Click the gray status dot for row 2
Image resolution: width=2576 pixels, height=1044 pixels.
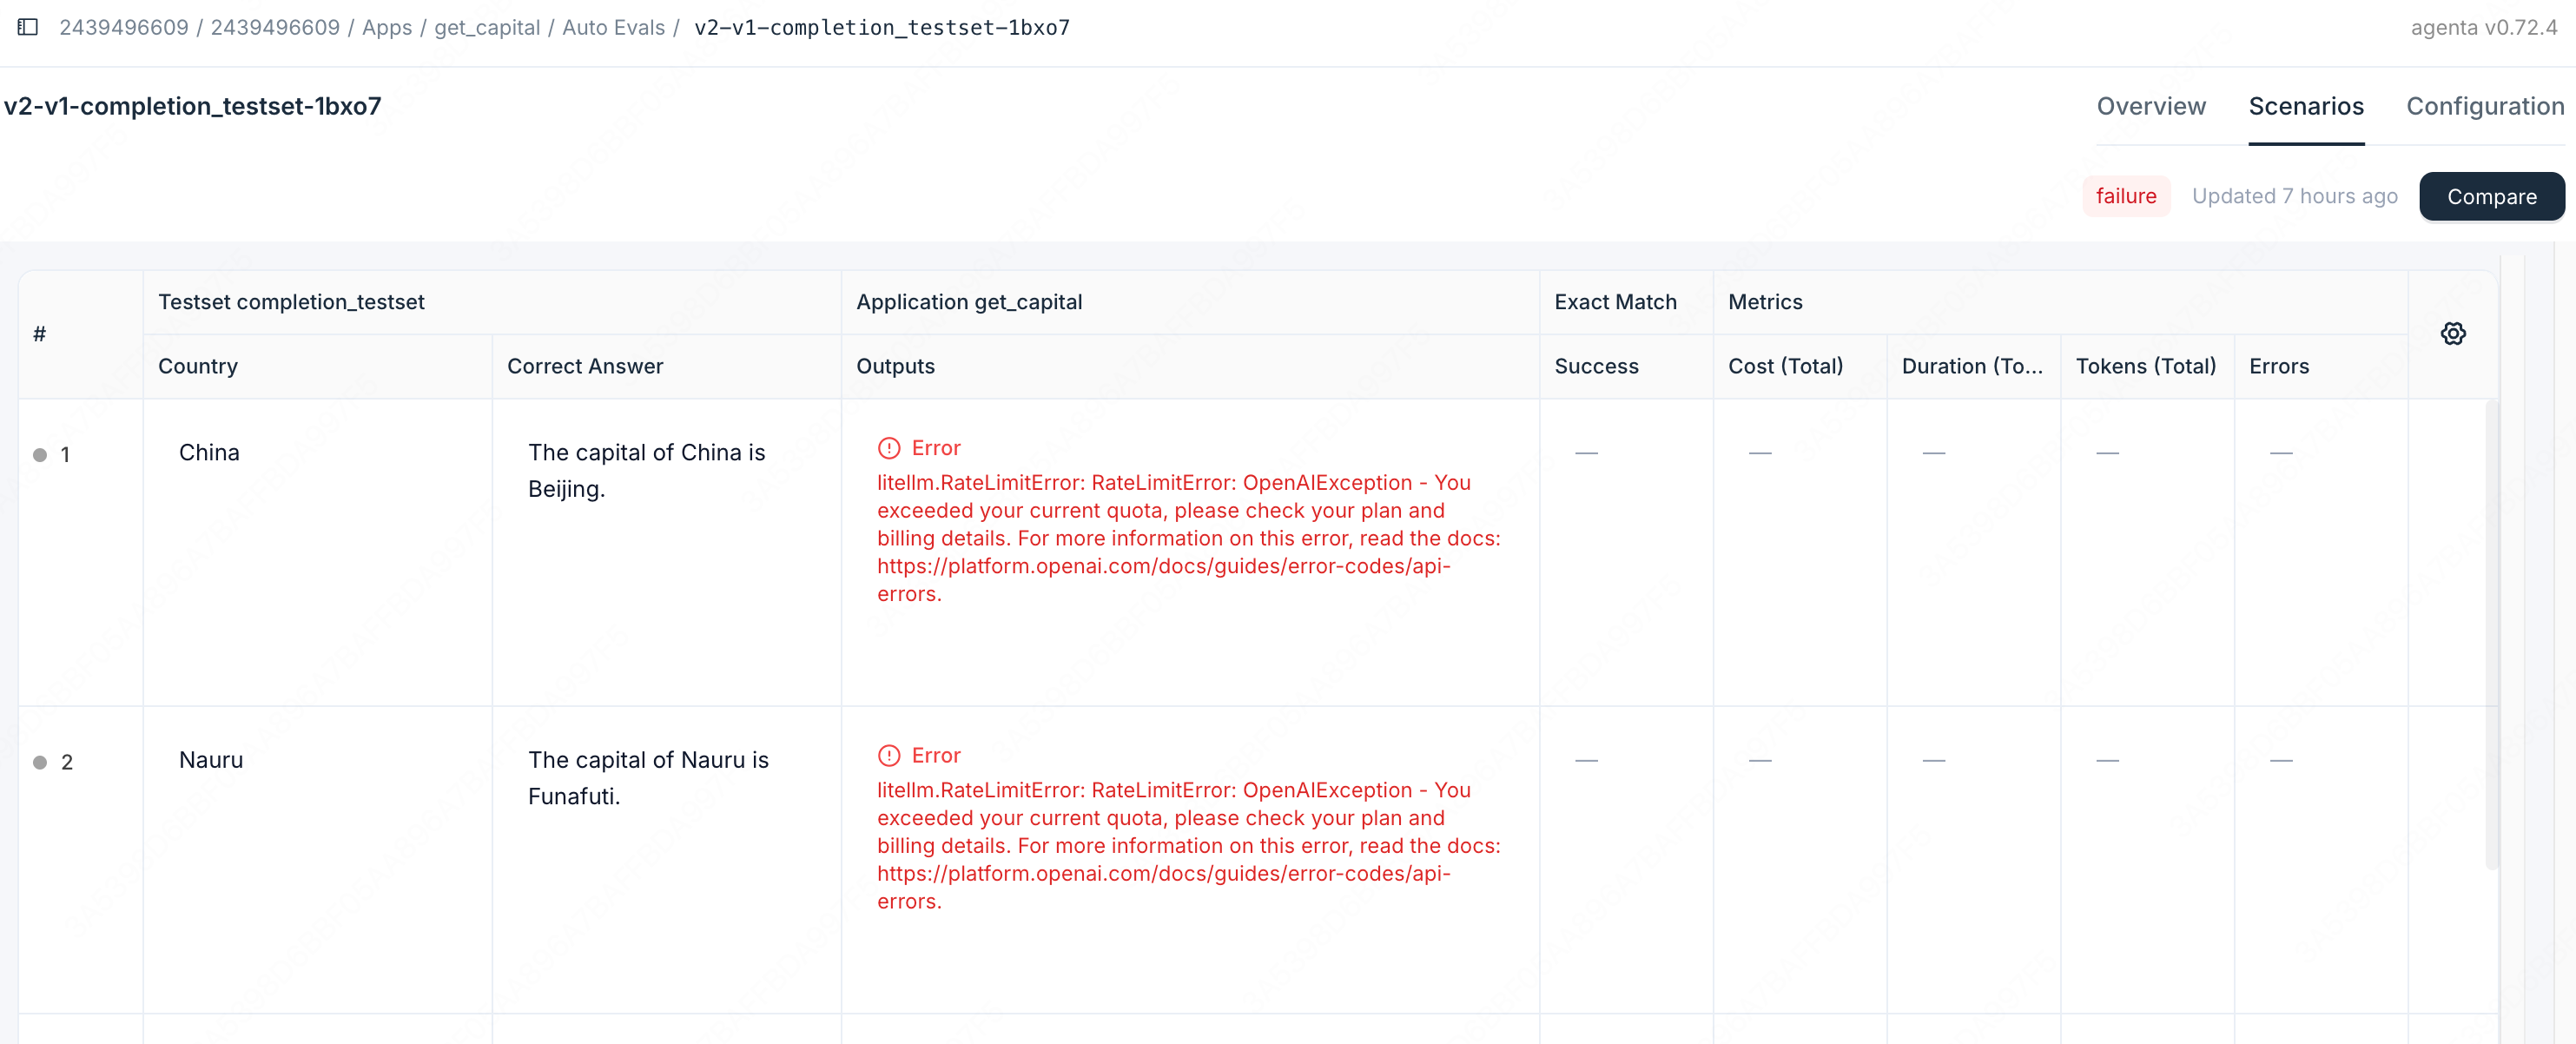(40, 762)
